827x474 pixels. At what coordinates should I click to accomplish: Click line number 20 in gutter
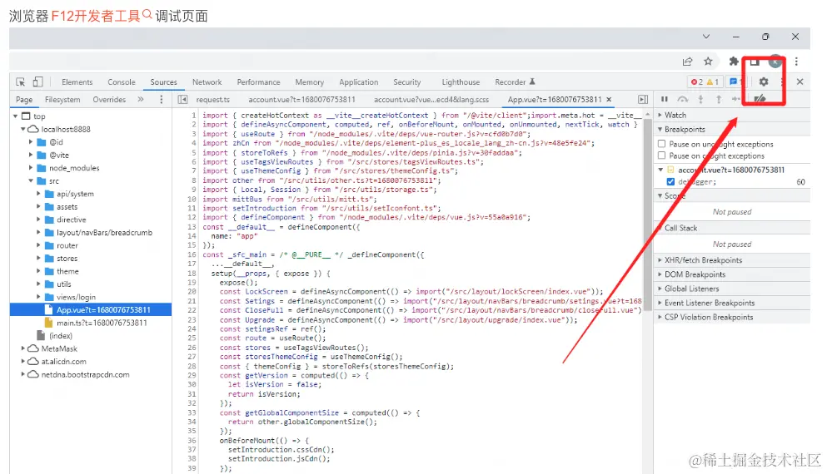(x=192, y=292)
